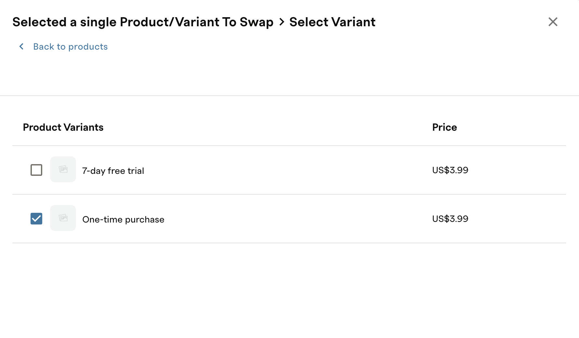
Task: Click the Price column header
Action: point(444,127)
